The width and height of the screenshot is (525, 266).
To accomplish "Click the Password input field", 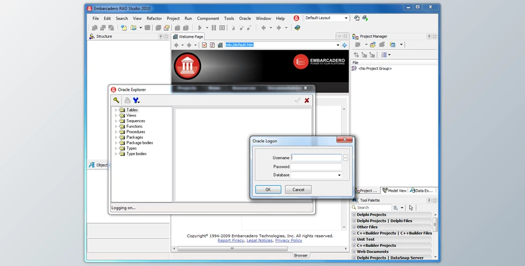I will (x=316, y=167).
